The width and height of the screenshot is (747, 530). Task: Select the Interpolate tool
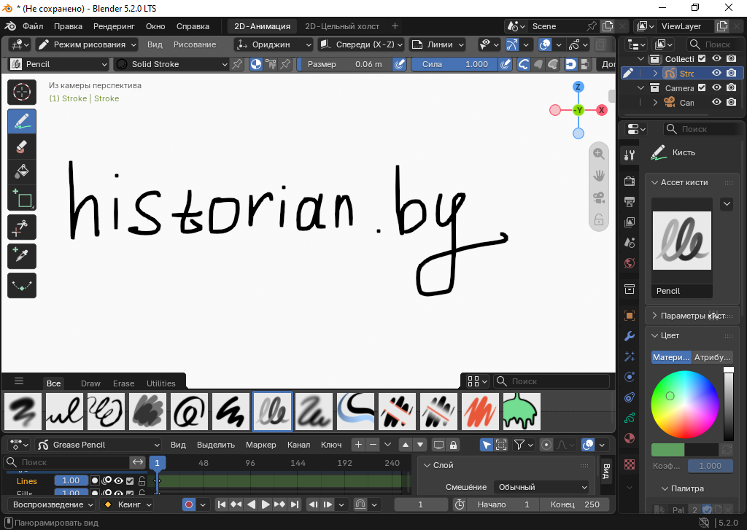click(22, 285)
